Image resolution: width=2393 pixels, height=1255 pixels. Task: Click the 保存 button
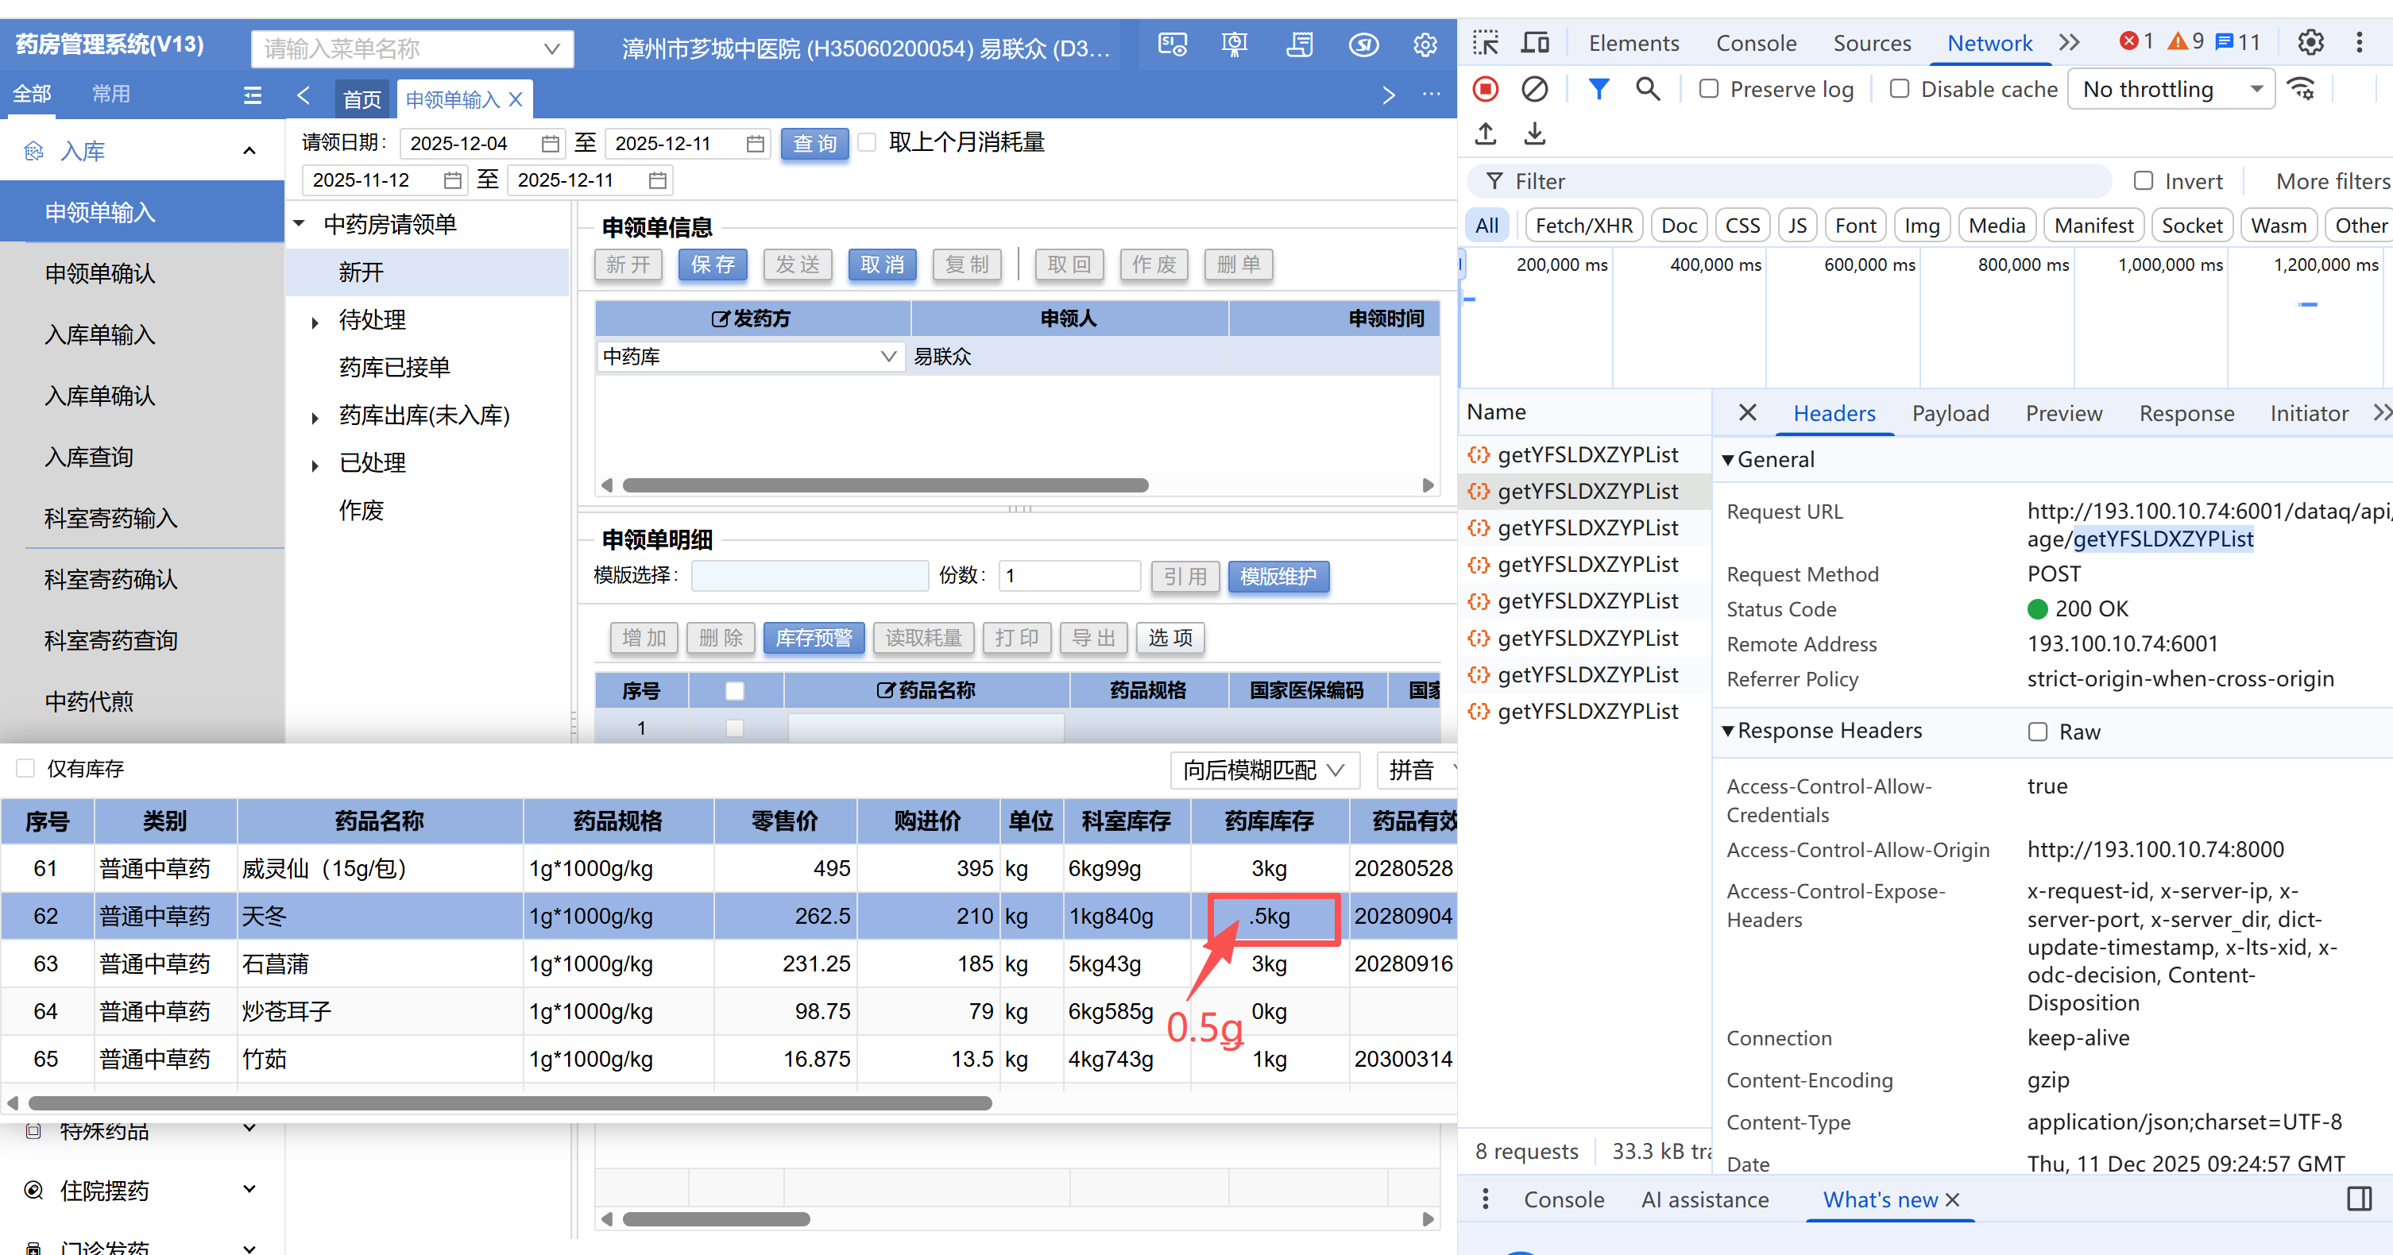pos(713,265)
